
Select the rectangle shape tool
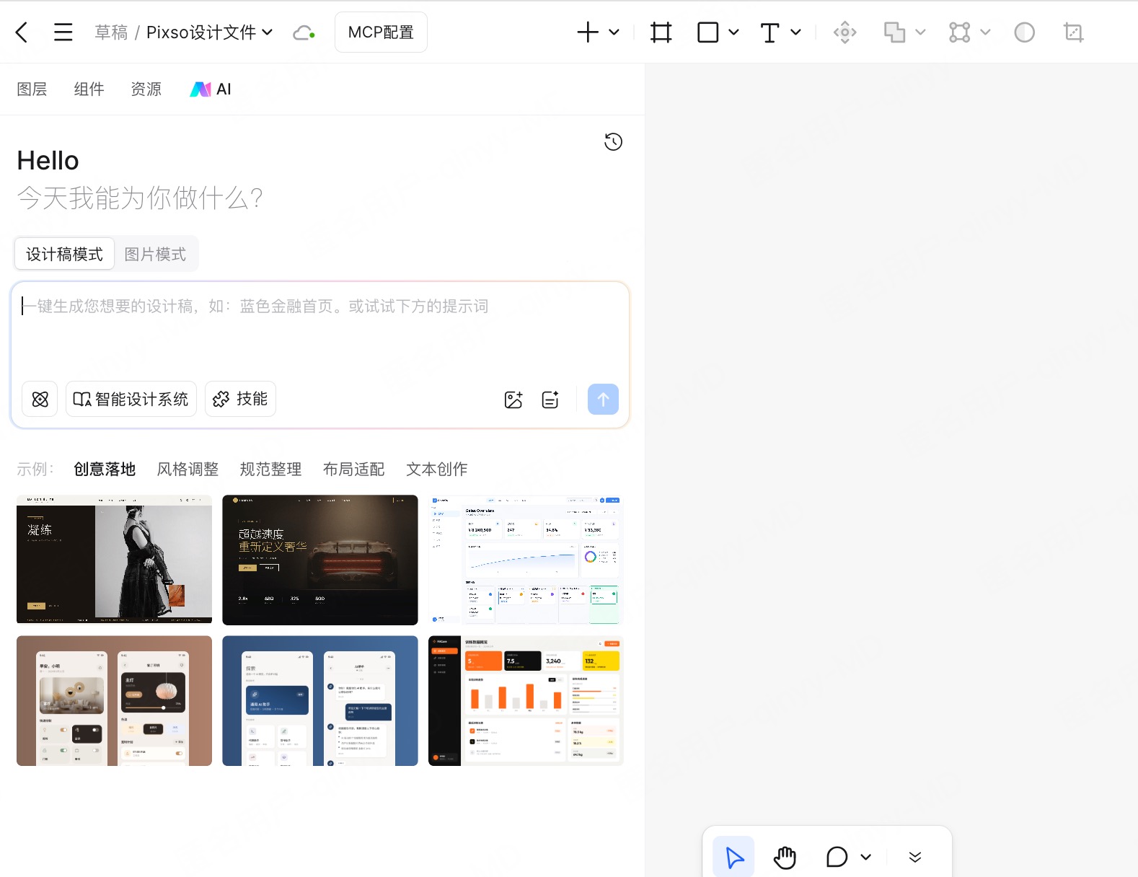[x=708, y=32]
